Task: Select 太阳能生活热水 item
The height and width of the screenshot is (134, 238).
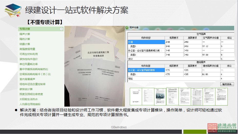Action: click(28, 99)
